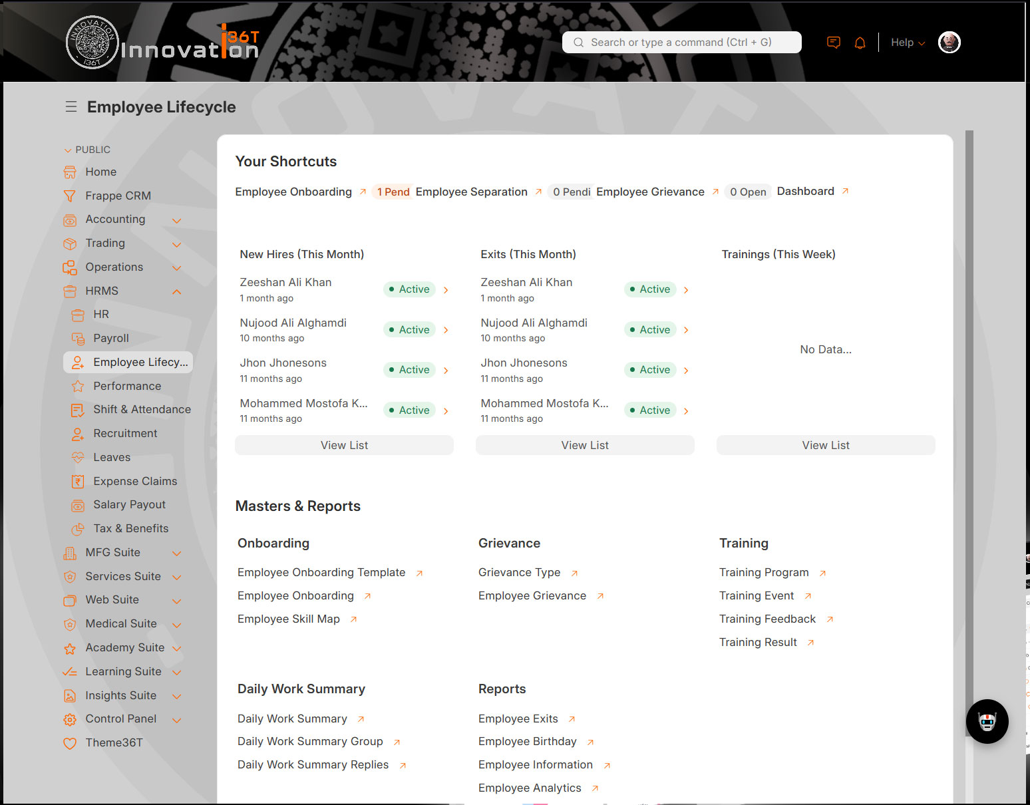Expand the Accounting section chevron

(177, 220)
